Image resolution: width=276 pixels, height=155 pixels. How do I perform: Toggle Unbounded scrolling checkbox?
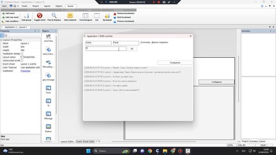coord(22,60)
